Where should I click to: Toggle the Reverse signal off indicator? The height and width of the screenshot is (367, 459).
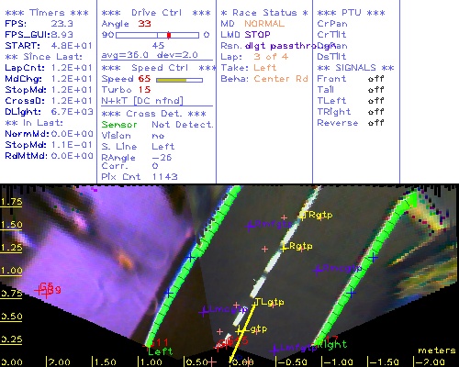[x=375, y=123]
